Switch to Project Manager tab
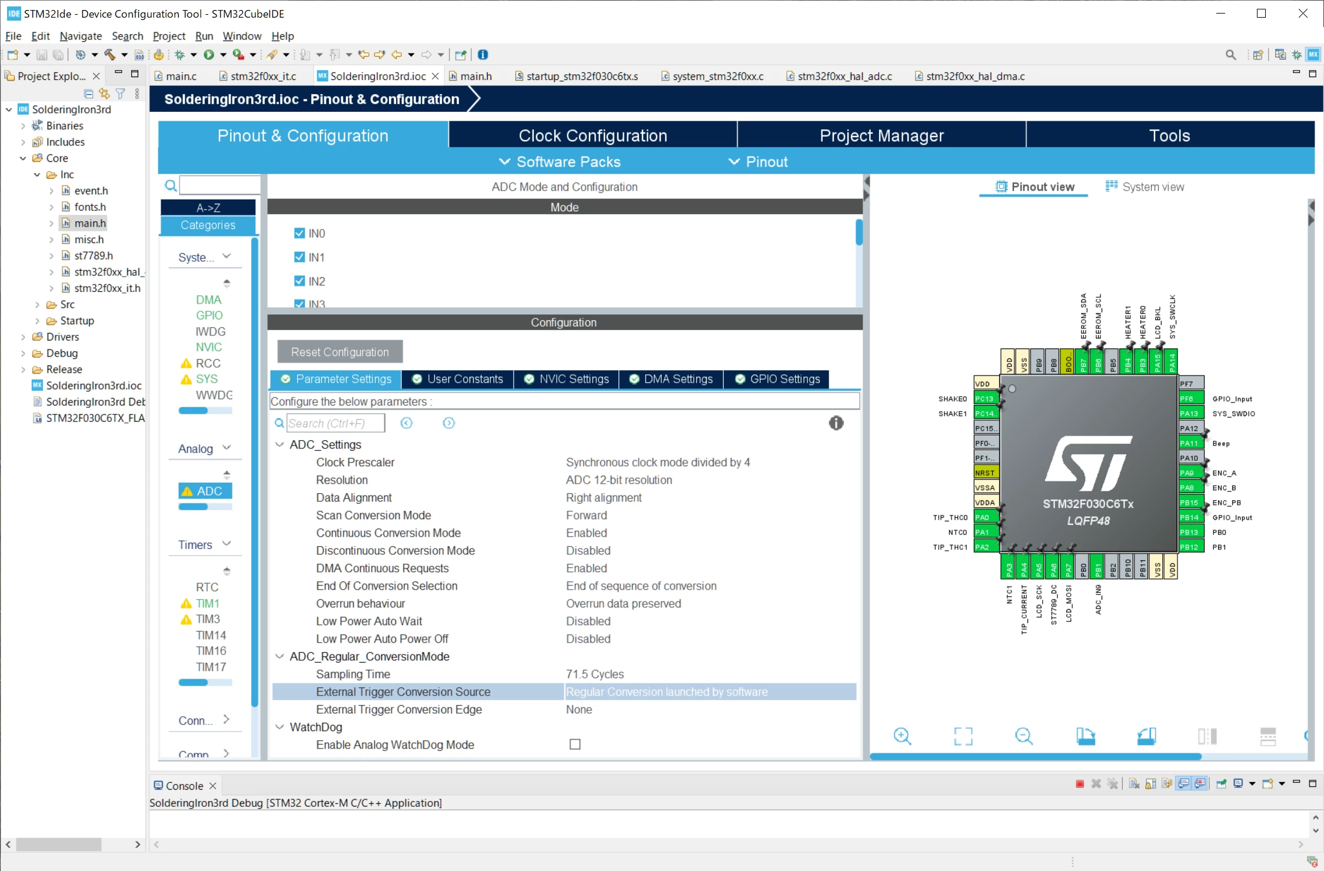Screen dimensions: 1324x871 (881, 135)
